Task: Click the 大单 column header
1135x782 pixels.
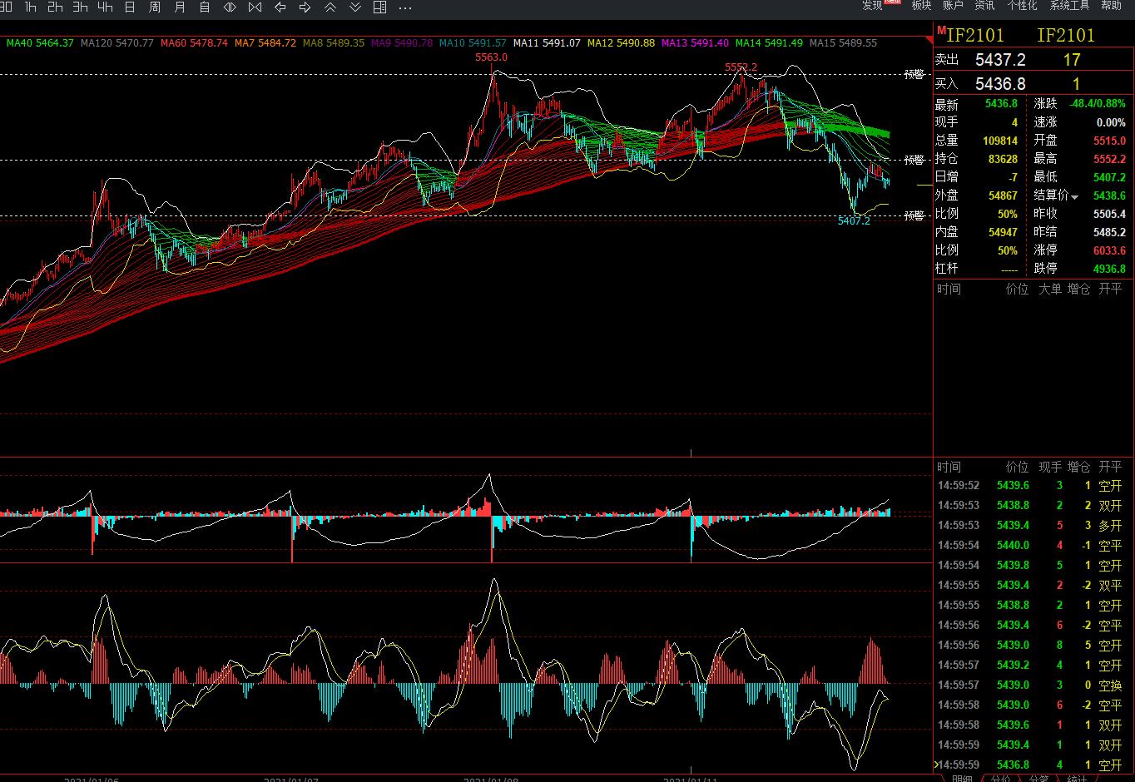Action: click(x=1049, y=289)
